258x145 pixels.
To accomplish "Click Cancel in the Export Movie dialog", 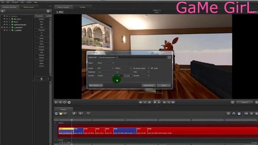I will (164, 85).
